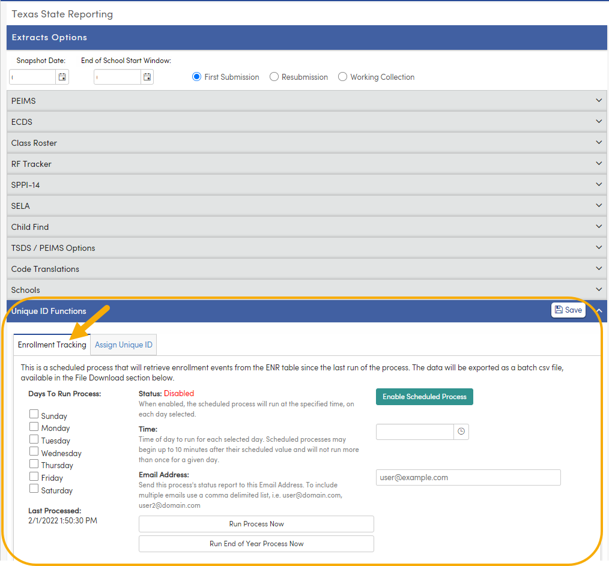Select the Working Collection option

(x=342, y=76)
